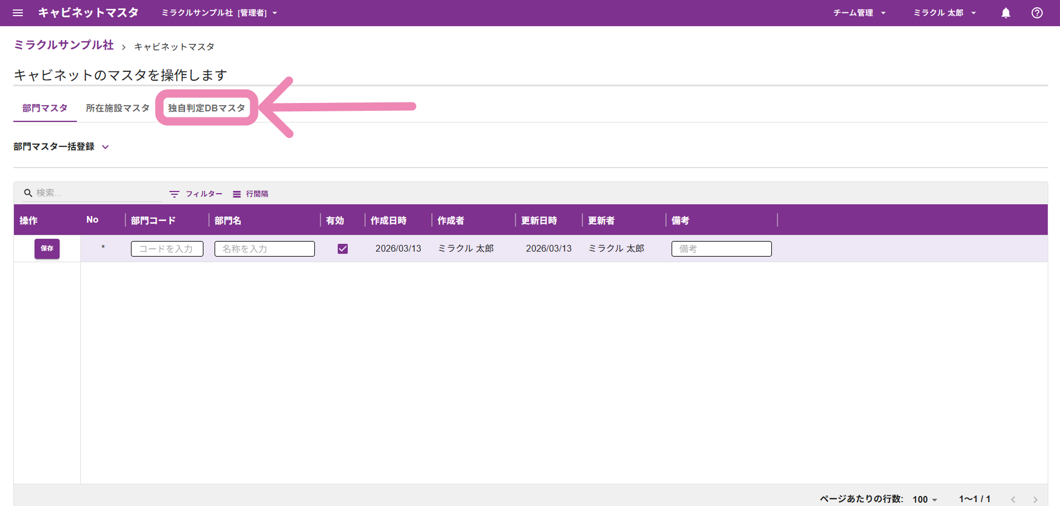
Task: Open the チーム管理 dropdown
Action: coord(859,13)
